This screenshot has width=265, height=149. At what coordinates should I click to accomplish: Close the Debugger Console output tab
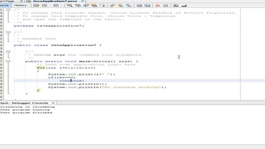coord(53,103)
